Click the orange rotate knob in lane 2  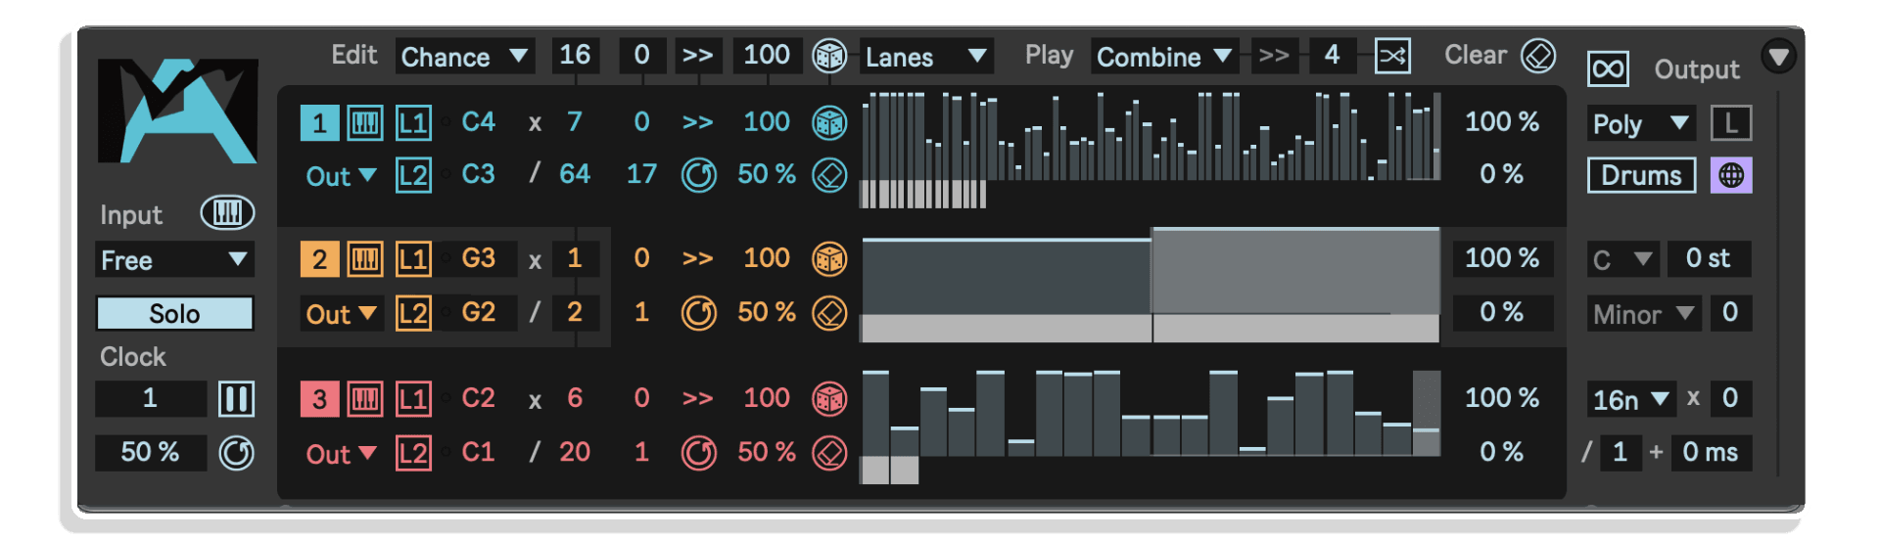[698, 313]
